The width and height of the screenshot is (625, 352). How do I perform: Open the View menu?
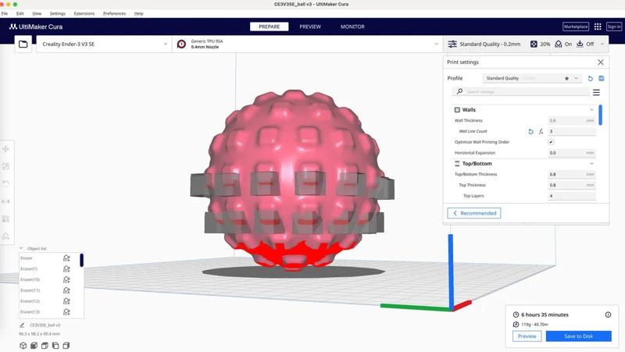coord(37,13)
